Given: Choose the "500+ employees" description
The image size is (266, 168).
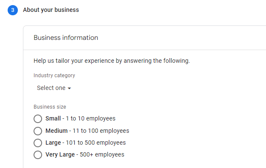Looking at the screenshot, I should click(x=102, y=154).
